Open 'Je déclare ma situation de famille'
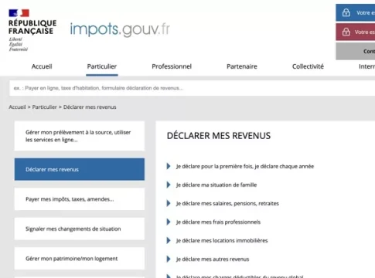The width and height of the screenshot is (375, 278). coord(216,185)
